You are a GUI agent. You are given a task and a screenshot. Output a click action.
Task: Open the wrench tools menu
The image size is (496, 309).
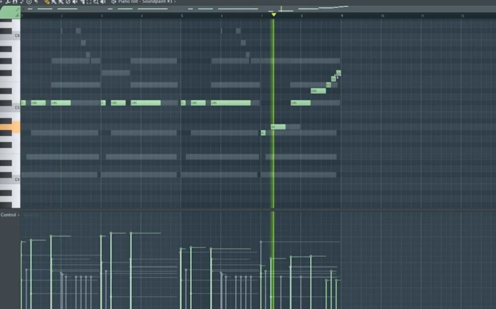coord(8,1)
